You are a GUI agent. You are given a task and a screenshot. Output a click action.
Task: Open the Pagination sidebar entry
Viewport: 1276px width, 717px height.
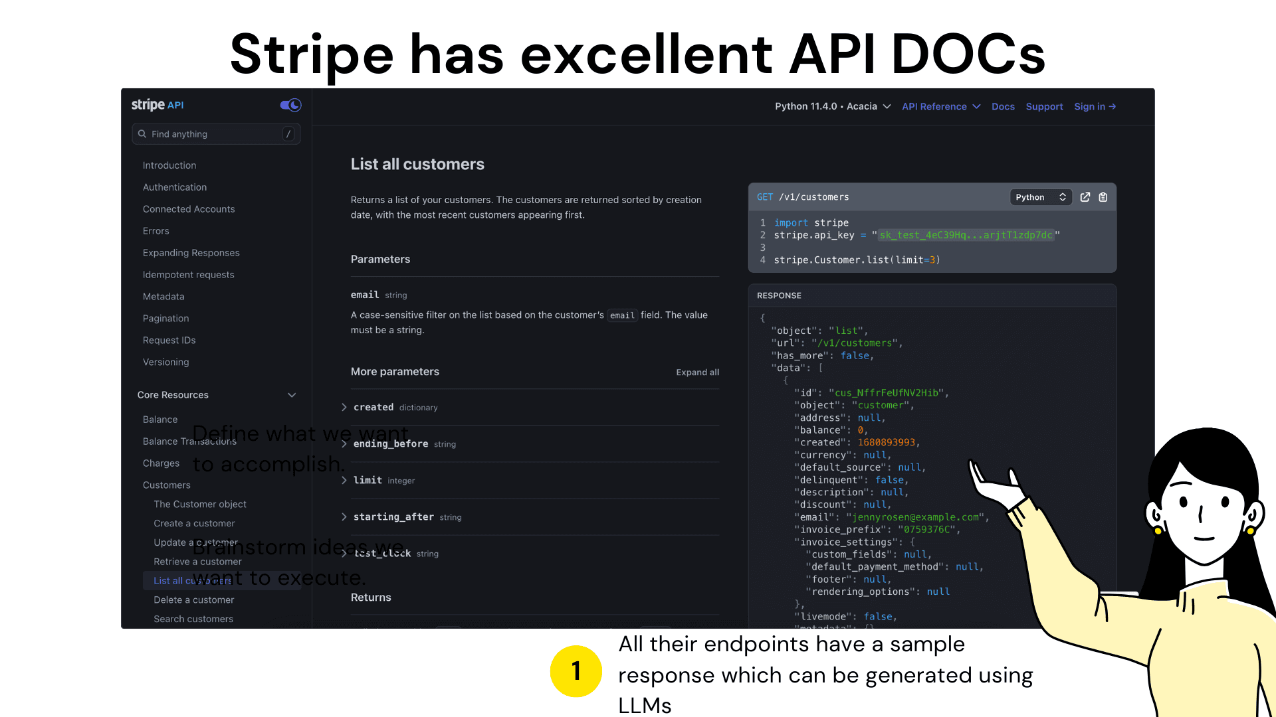point(166,319)
